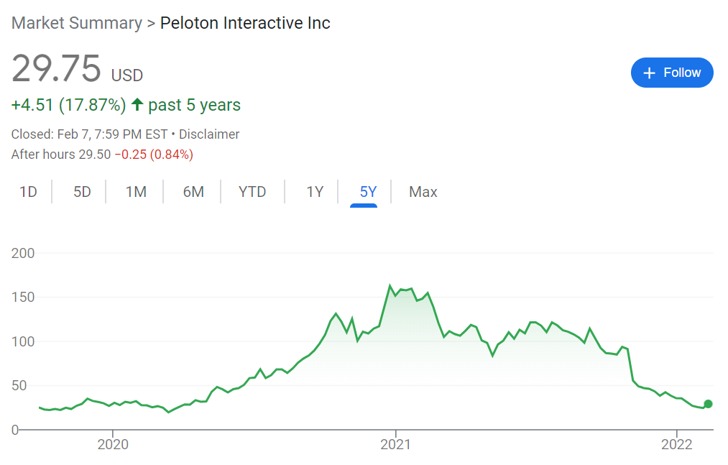
Task: Show the 1Y chart range
Action: pyautogui.click(x=315, y=192)
